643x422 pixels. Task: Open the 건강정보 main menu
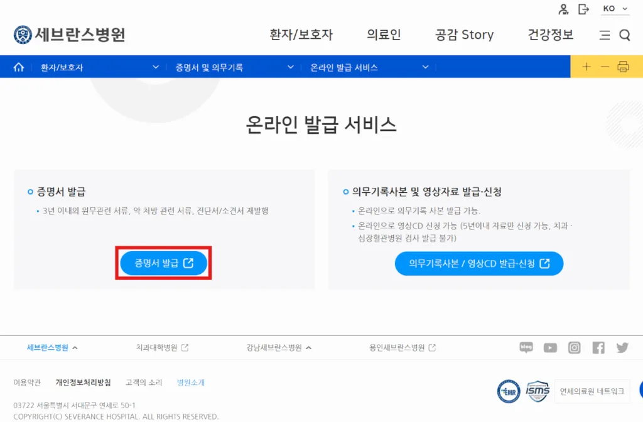pos(550,35)
